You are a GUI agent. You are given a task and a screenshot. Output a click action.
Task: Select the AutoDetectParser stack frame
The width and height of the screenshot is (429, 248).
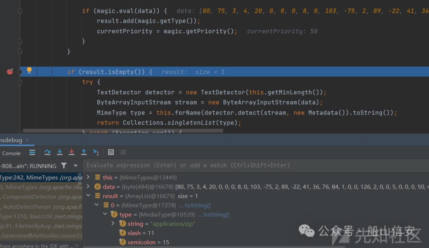pos(41,206)
